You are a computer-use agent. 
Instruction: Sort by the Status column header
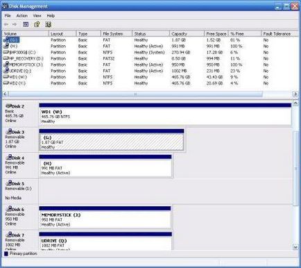pyautogui.click(x=150, y=34)
